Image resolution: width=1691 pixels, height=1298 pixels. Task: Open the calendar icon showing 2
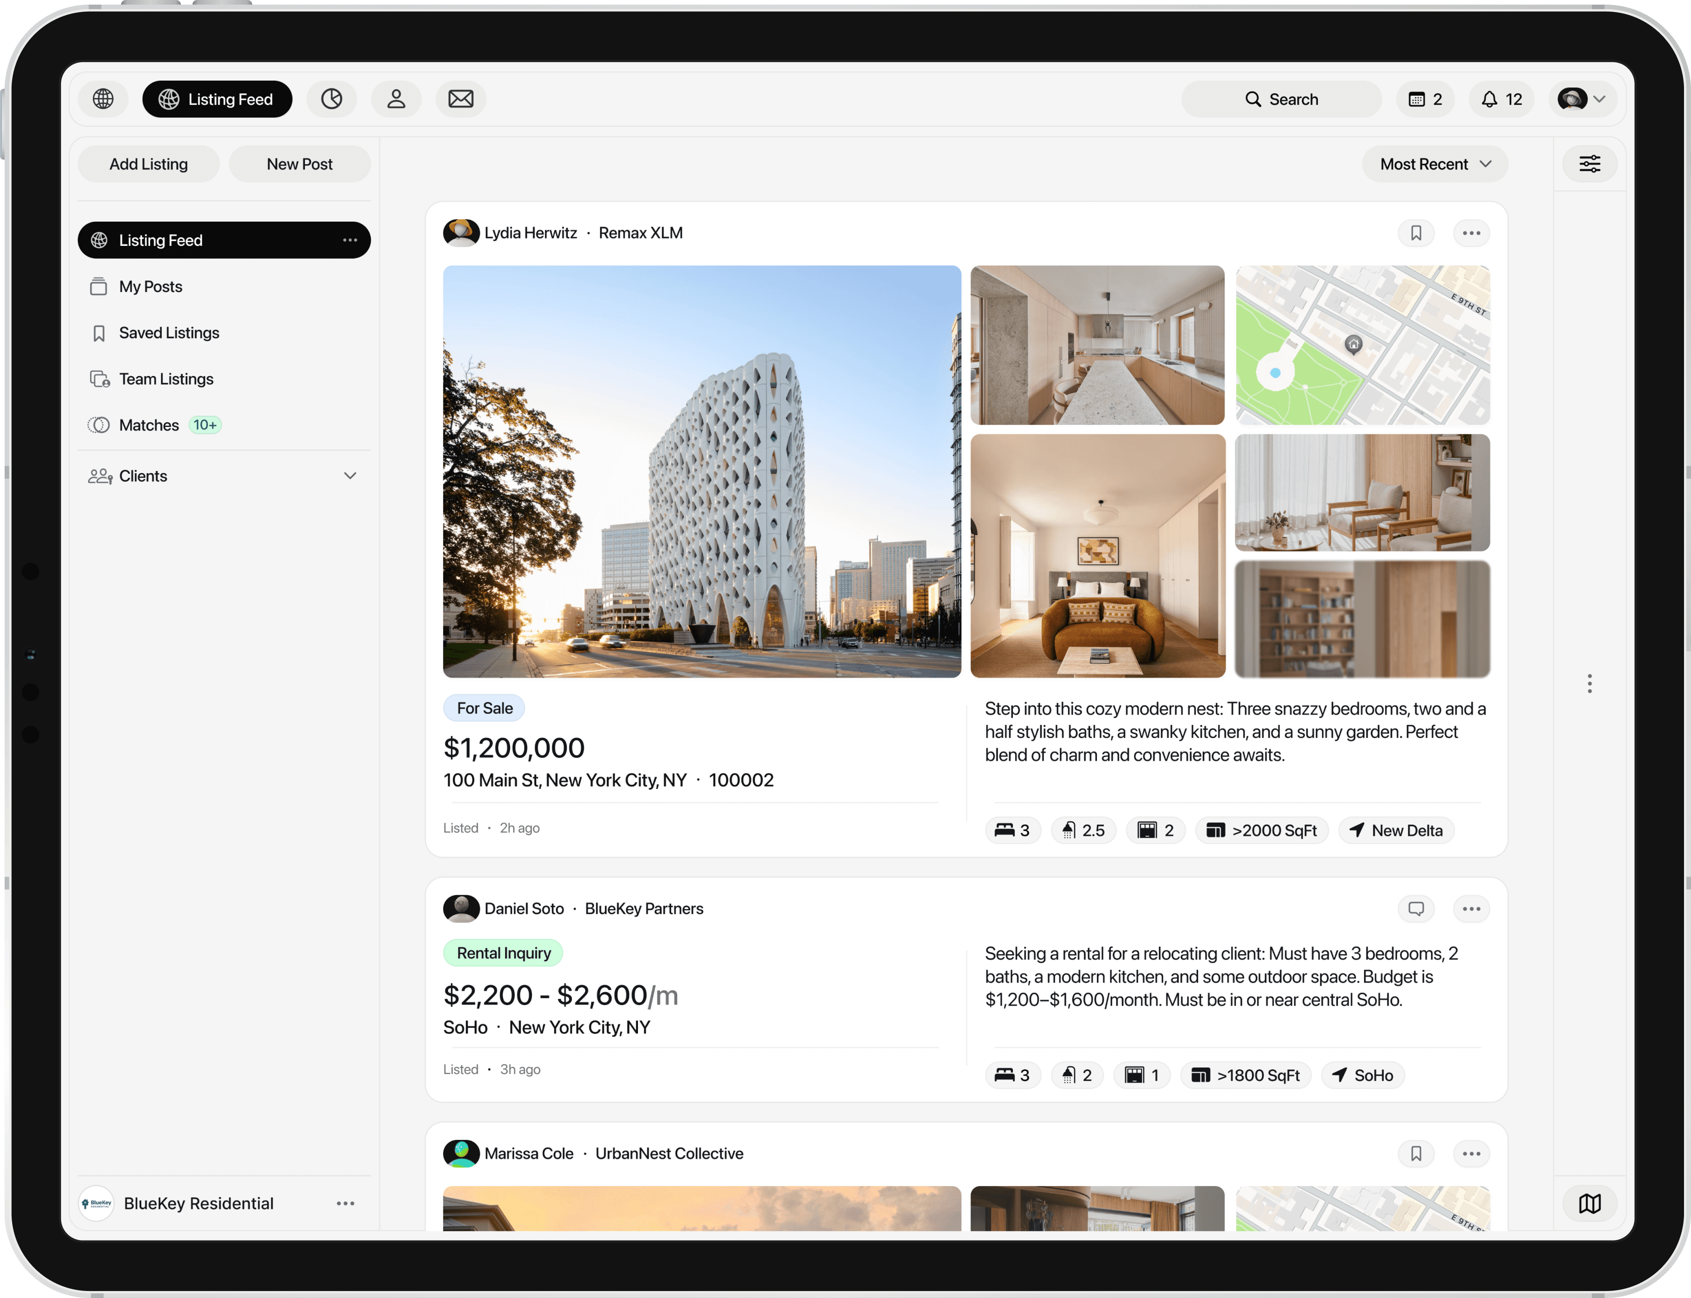[1425, 99]
